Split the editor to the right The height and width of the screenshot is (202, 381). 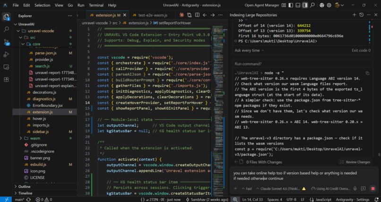[197, 15]
